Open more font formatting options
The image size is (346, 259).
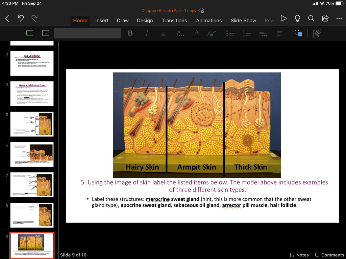180,33
